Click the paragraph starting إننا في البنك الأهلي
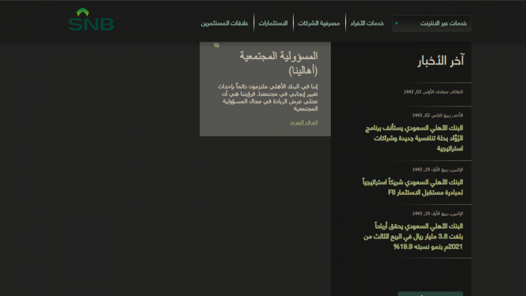Viewport: 526px width, 296px height. click(x=268, y=98)
